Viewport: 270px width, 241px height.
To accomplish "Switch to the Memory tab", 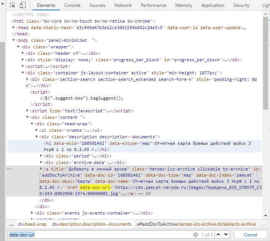I will 184,5.
